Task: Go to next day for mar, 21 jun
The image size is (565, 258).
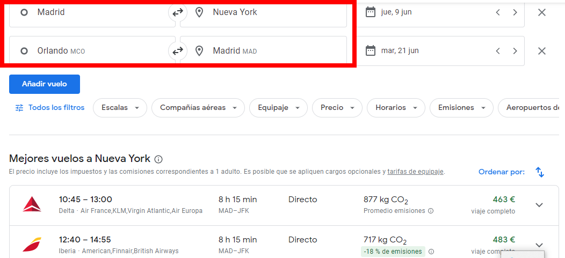Action: [515, 51]
